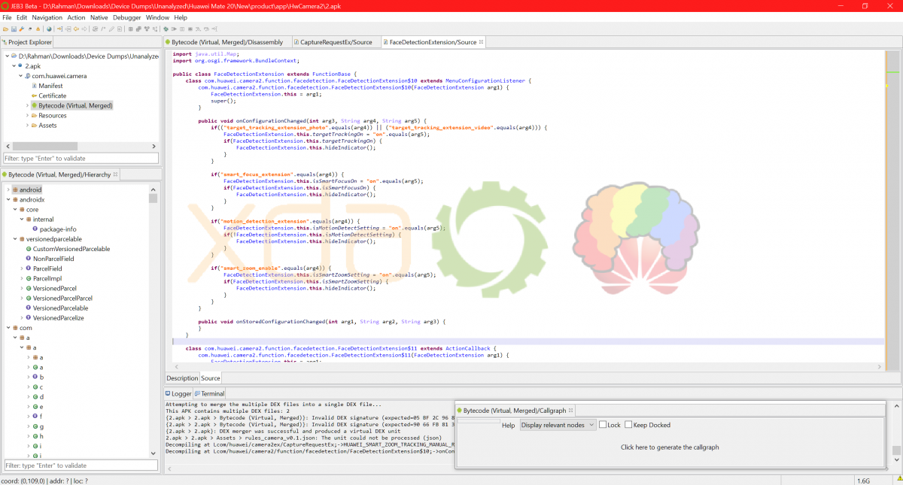Open the Navigation menu
Viewport: 903px width, 485px height.
47,17
